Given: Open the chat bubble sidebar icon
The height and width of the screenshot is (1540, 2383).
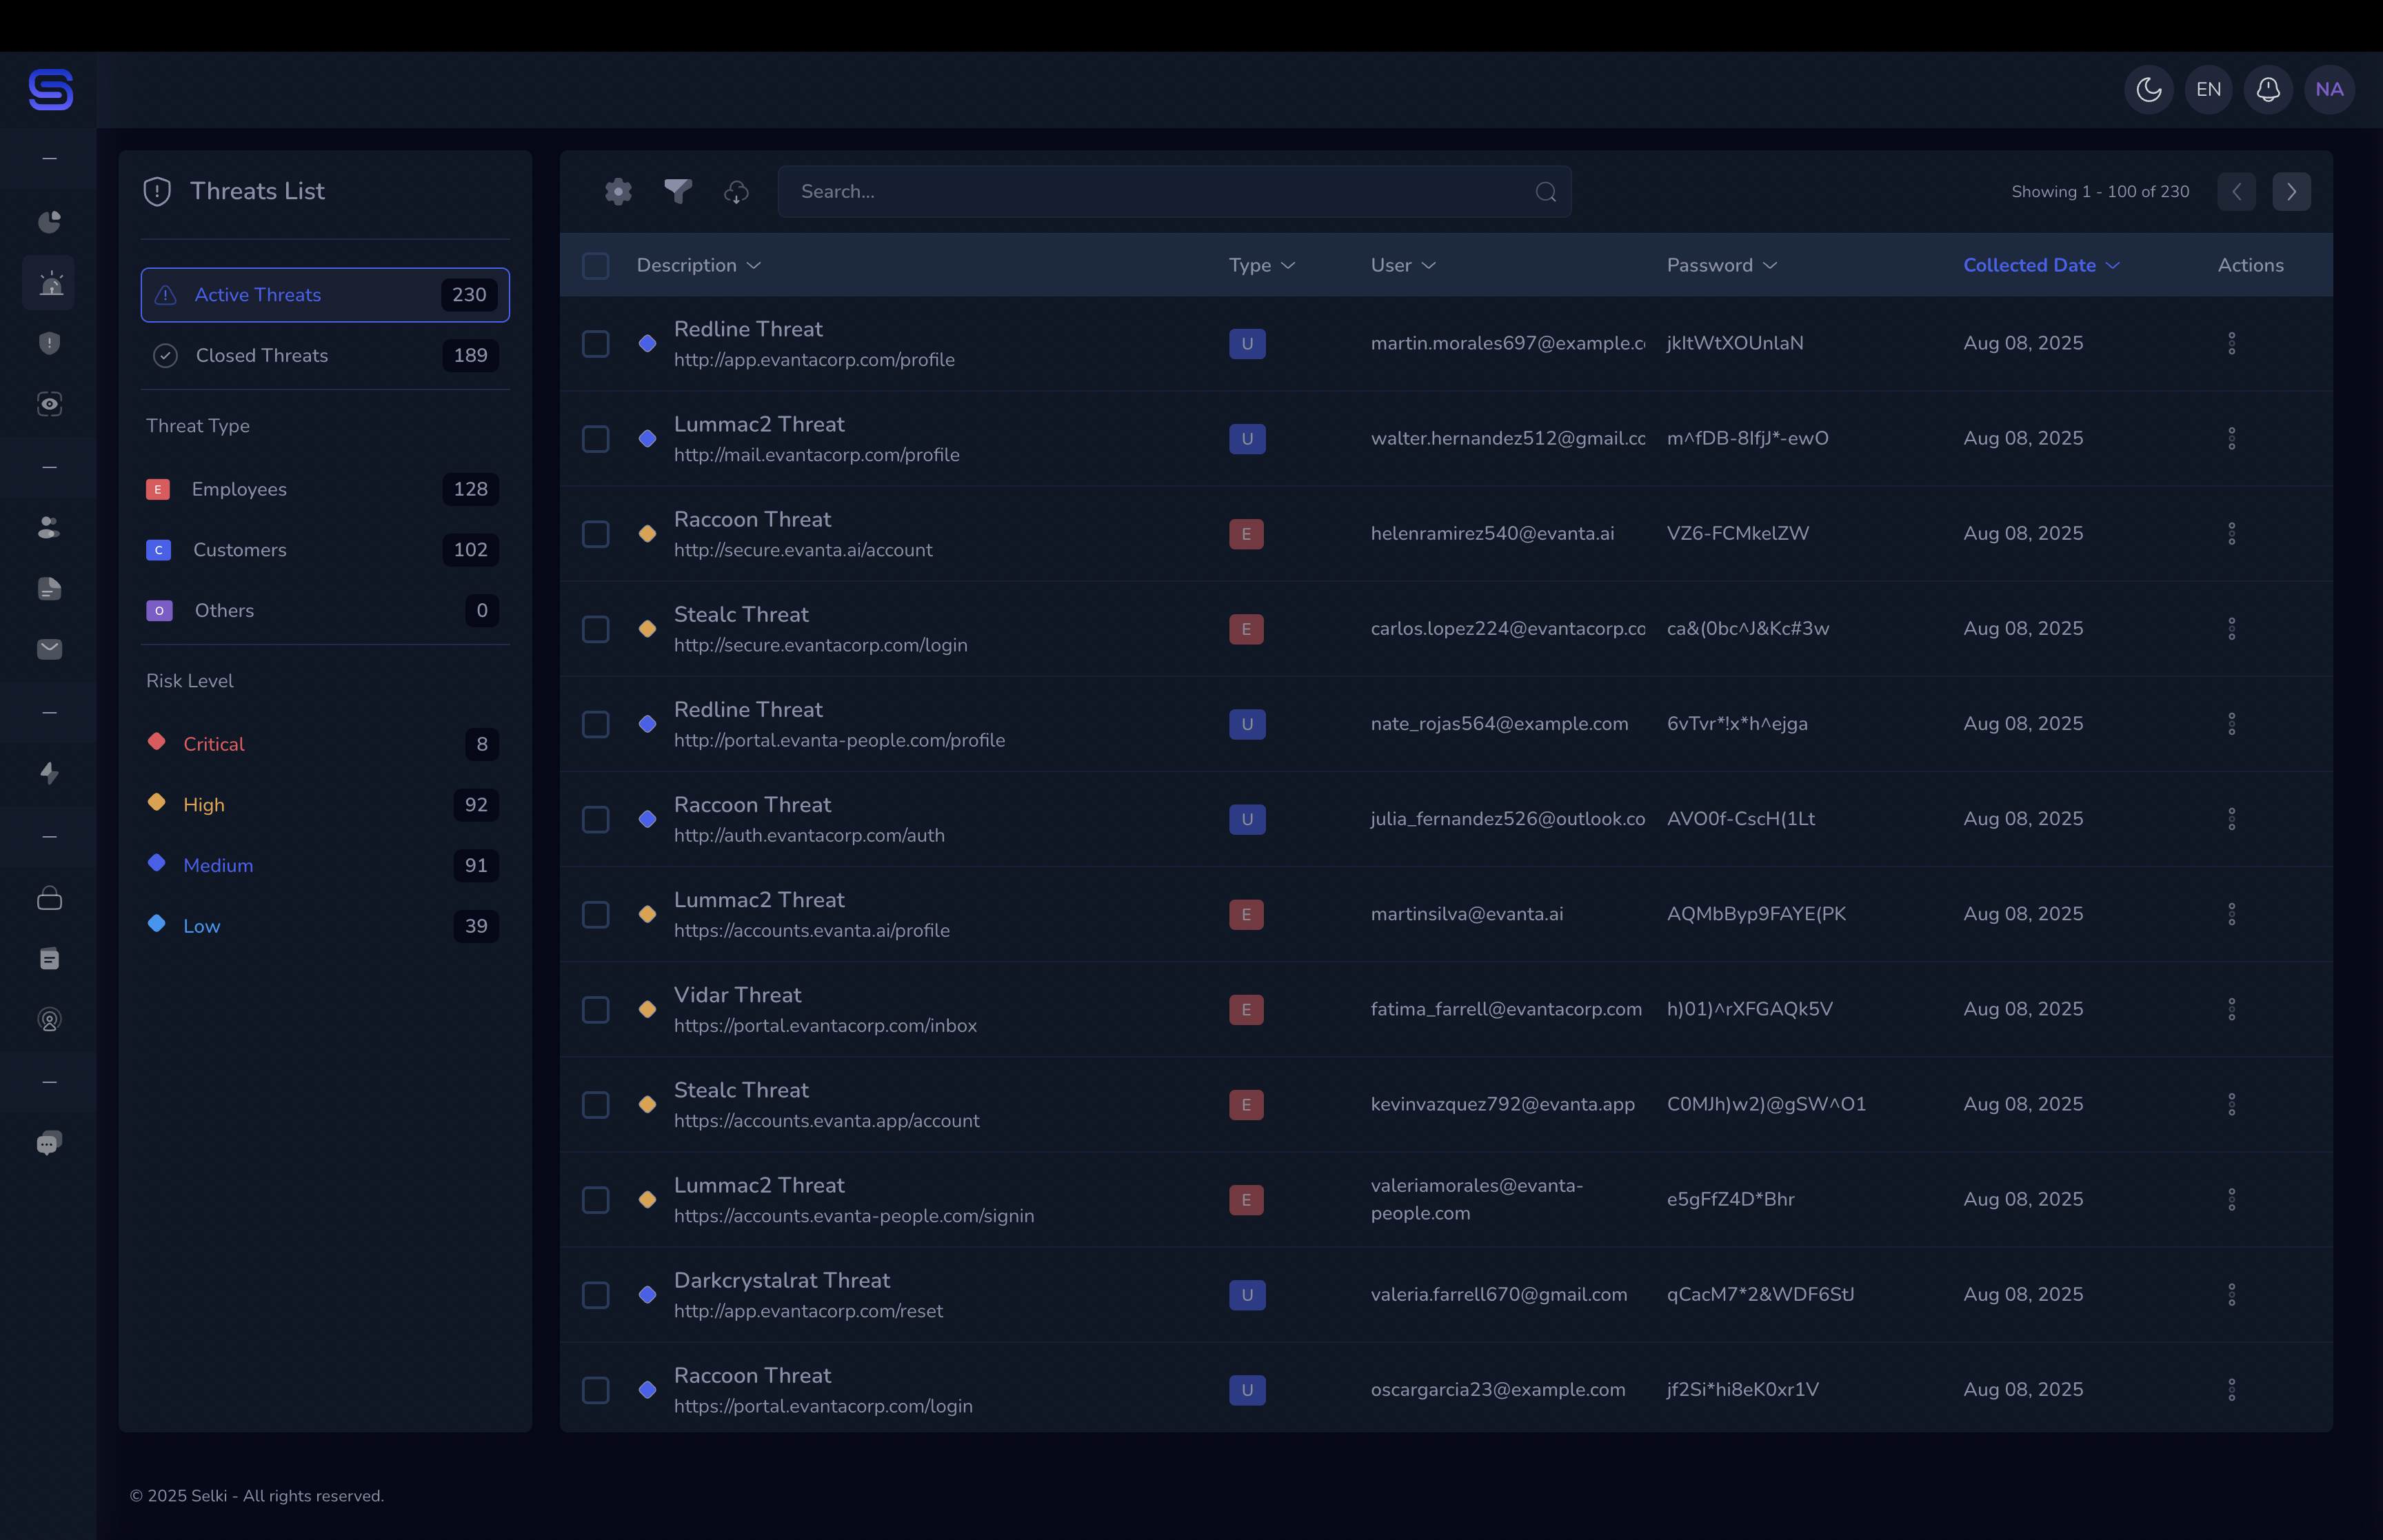Looking at the screenshot, I should pos(49,1143).
